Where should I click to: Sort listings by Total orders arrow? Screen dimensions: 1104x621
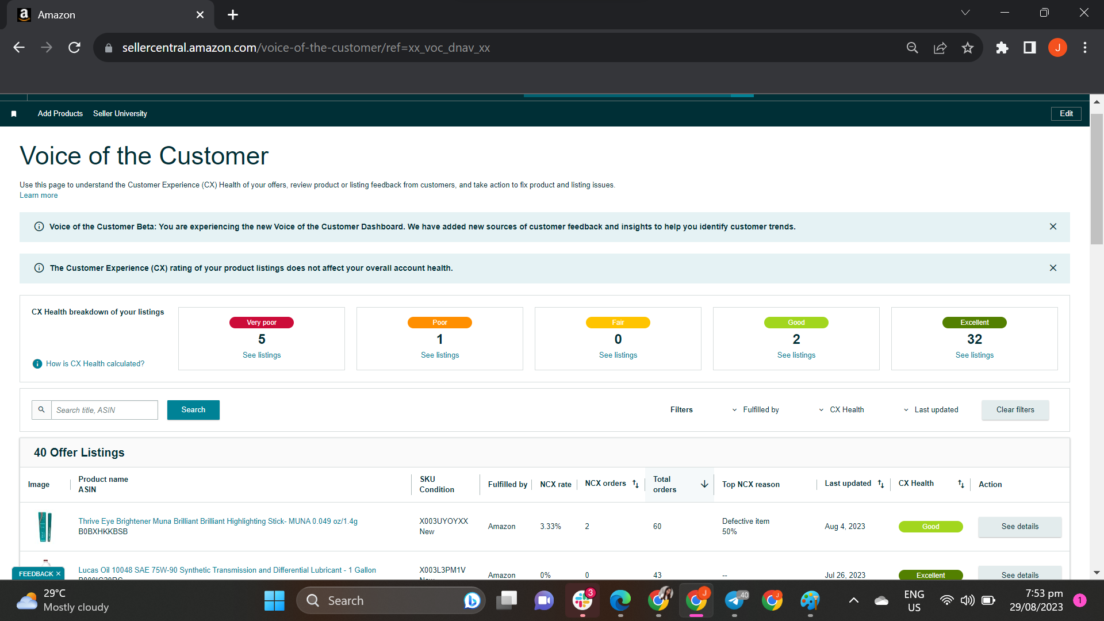[x=704, y=484]
